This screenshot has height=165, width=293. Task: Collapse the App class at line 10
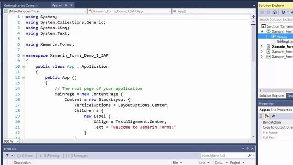pyautogui.click(x=24, y=66)
